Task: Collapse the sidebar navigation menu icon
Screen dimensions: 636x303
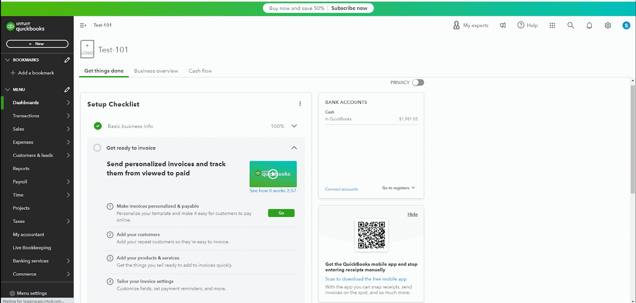Action: pos(83,25)
